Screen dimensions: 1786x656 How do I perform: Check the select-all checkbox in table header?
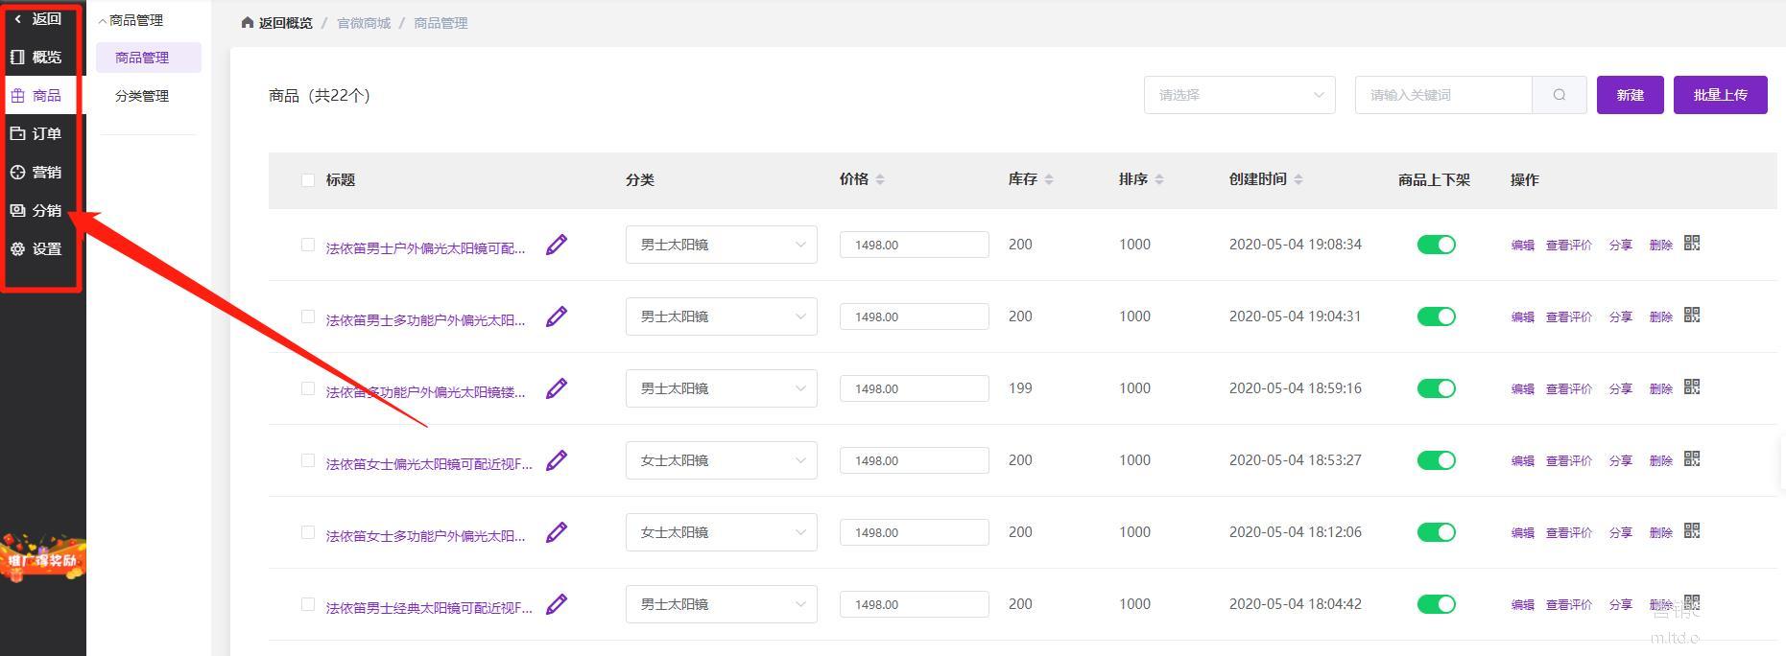(x=308, y=180)
